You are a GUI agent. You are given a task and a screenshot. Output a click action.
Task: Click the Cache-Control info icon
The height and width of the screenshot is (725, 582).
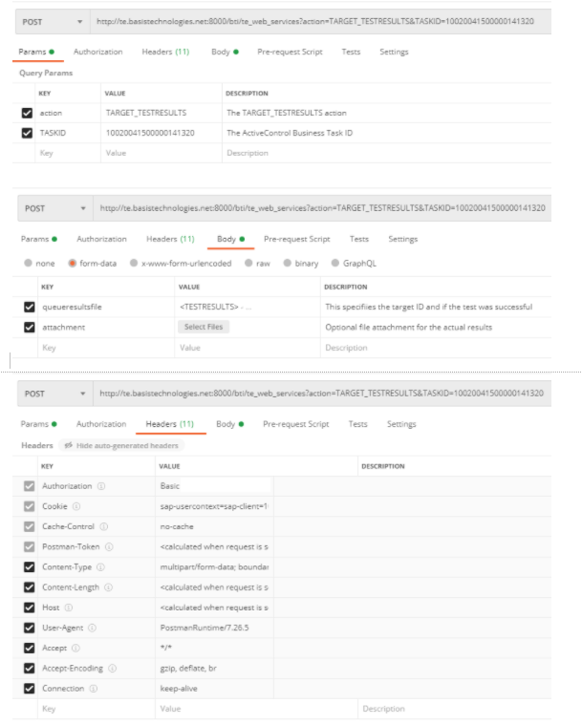(x=103, y=526)
